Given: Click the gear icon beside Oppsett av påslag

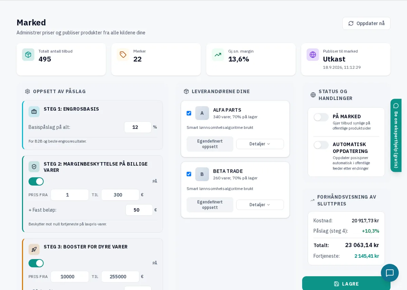Looking at the screenshot, I should (27, 92).
